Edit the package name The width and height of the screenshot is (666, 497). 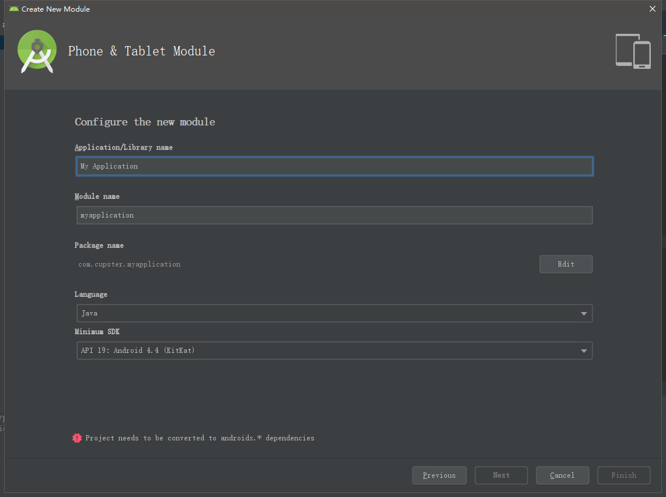pos(566,264)
